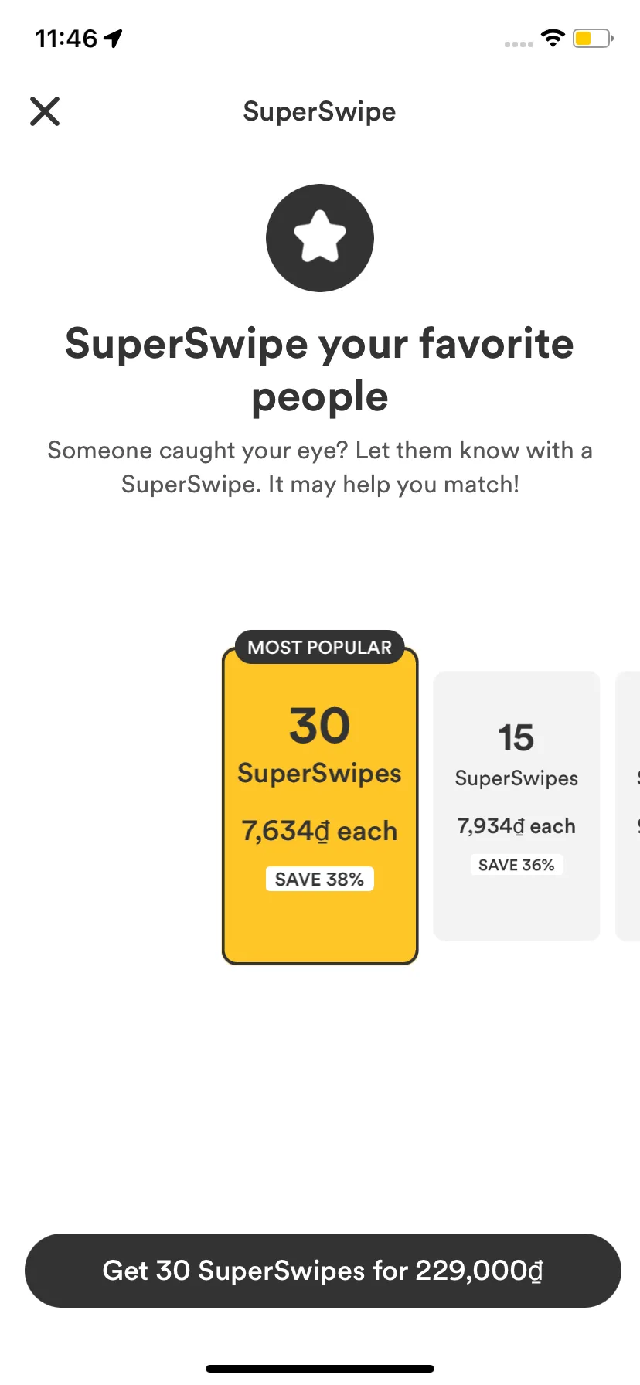Tap the 7,934₫ each price text
The height and width of the screenshot is (1385, 640).
tap(516, 826)
